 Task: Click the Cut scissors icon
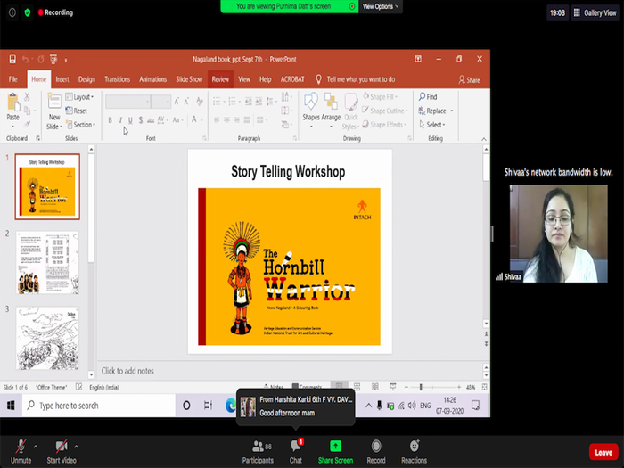[27, 96]
